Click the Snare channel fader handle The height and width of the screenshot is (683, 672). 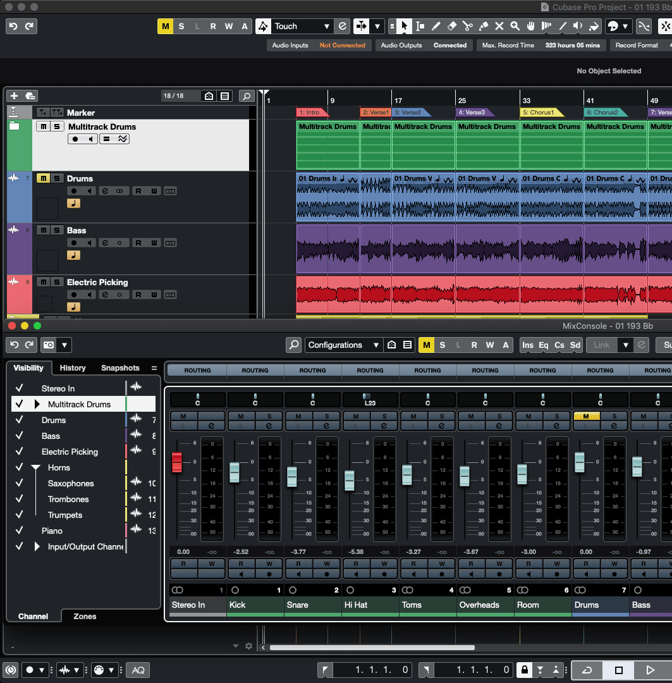292,476
